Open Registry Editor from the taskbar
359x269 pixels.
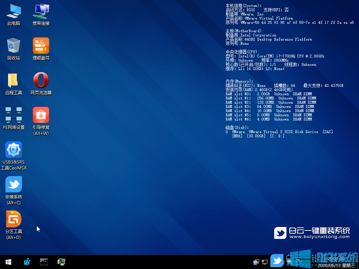click(x=27, y=262)
